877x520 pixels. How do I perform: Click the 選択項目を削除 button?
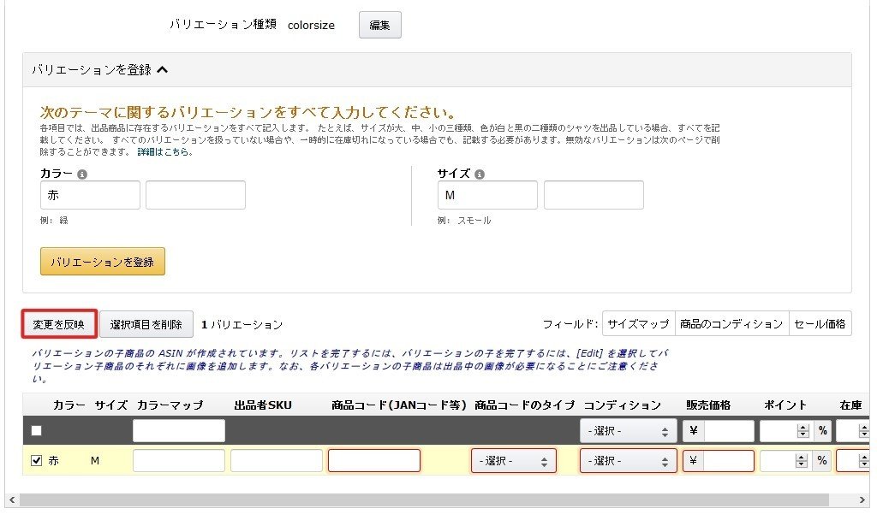(x=146, y=324)
